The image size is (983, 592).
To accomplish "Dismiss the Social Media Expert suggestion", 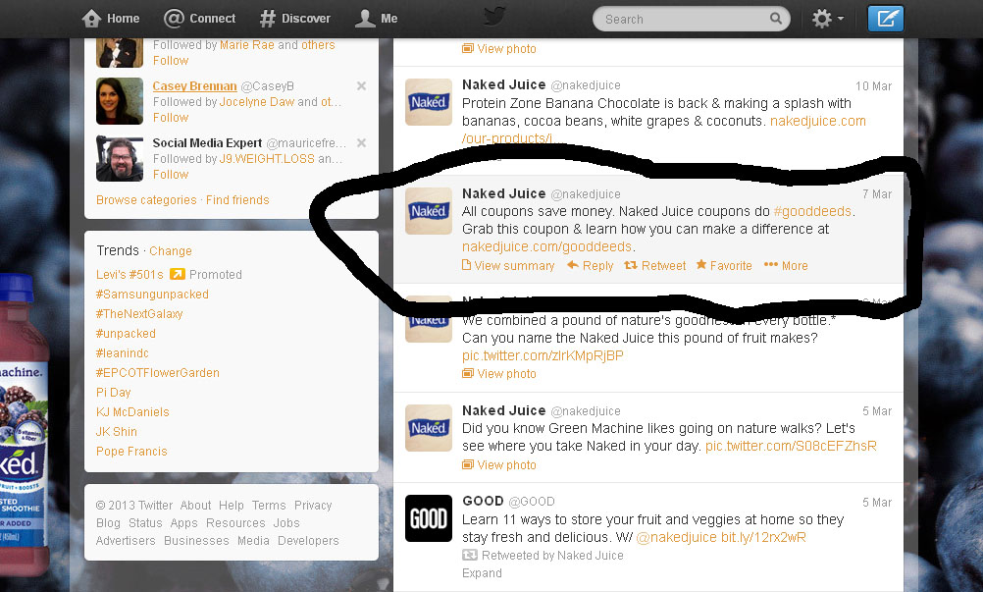I will tap(361, 143).
